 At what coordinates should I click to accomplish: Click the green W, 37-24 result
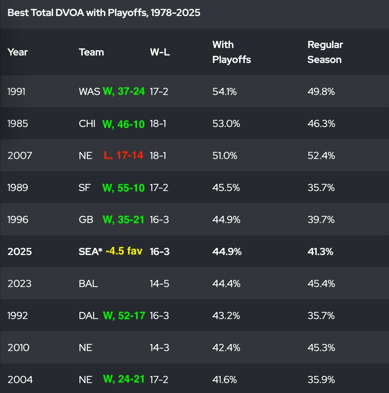(123, 91)
